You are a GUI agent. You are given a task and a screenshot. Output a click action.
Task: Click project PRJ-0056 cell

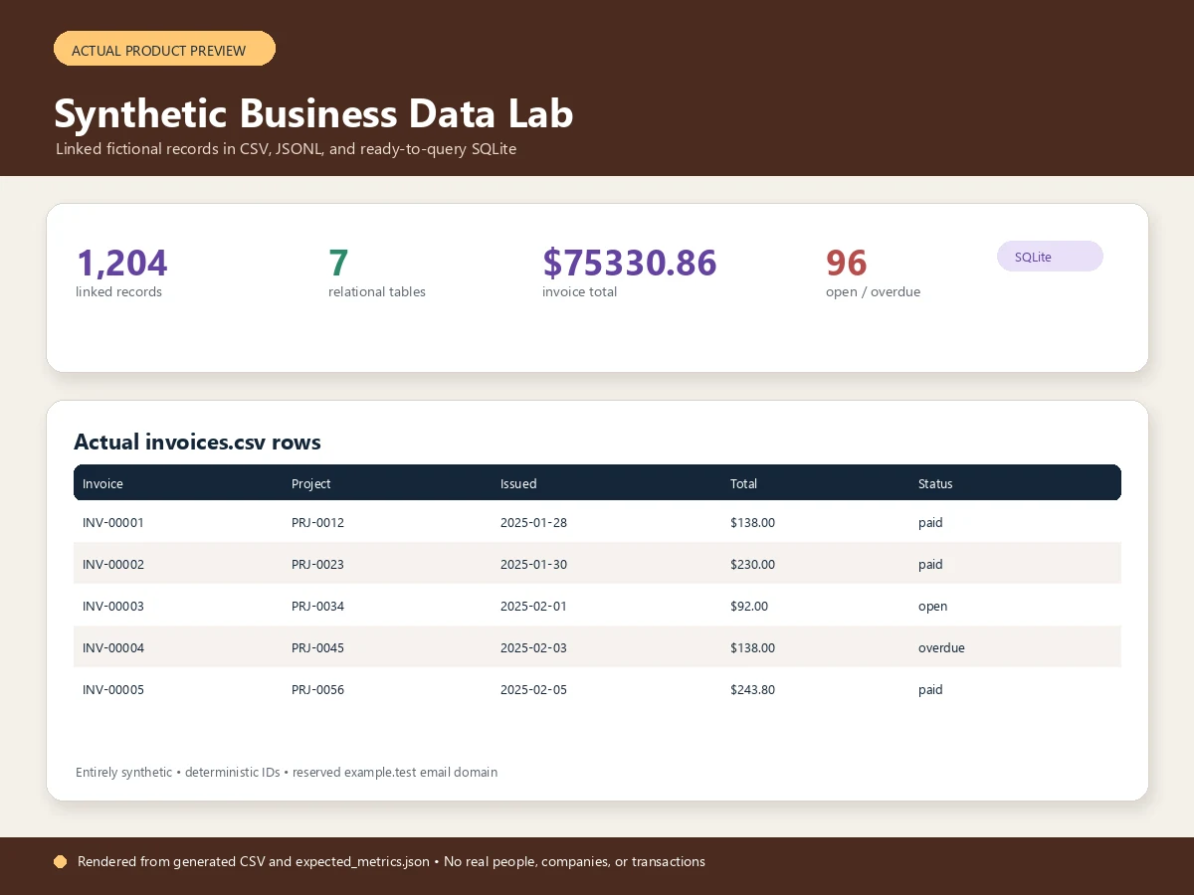point(317,689)
